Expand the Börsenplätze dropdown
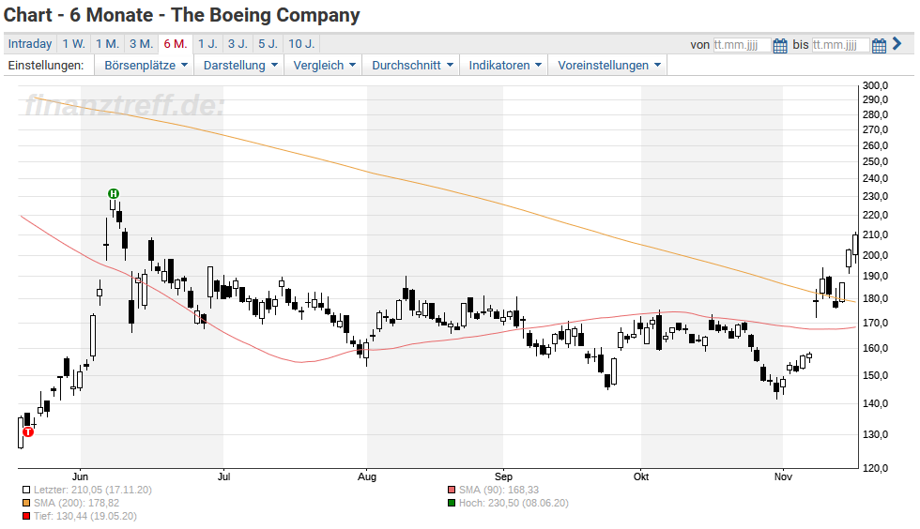The height and width of the screenshot is (529, 920). (x=146, y=65)
